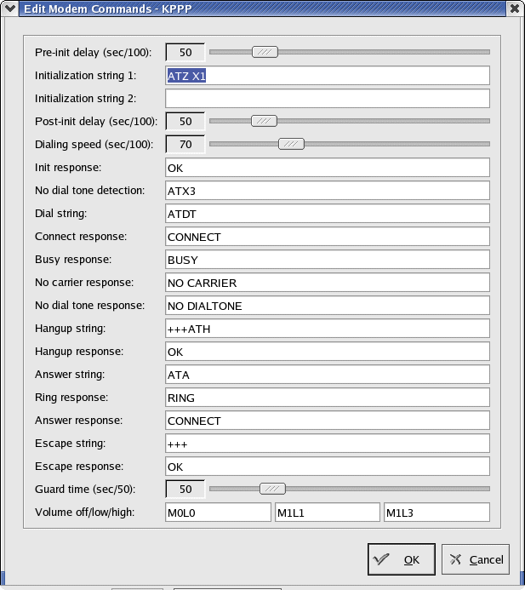
Task: Click the Pre-init delay slider handle
Action: pos(265,52)
